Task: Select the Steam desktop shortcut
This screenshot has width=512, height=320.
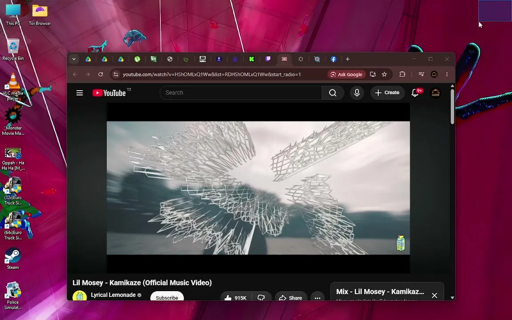Action: click(13, 259)
